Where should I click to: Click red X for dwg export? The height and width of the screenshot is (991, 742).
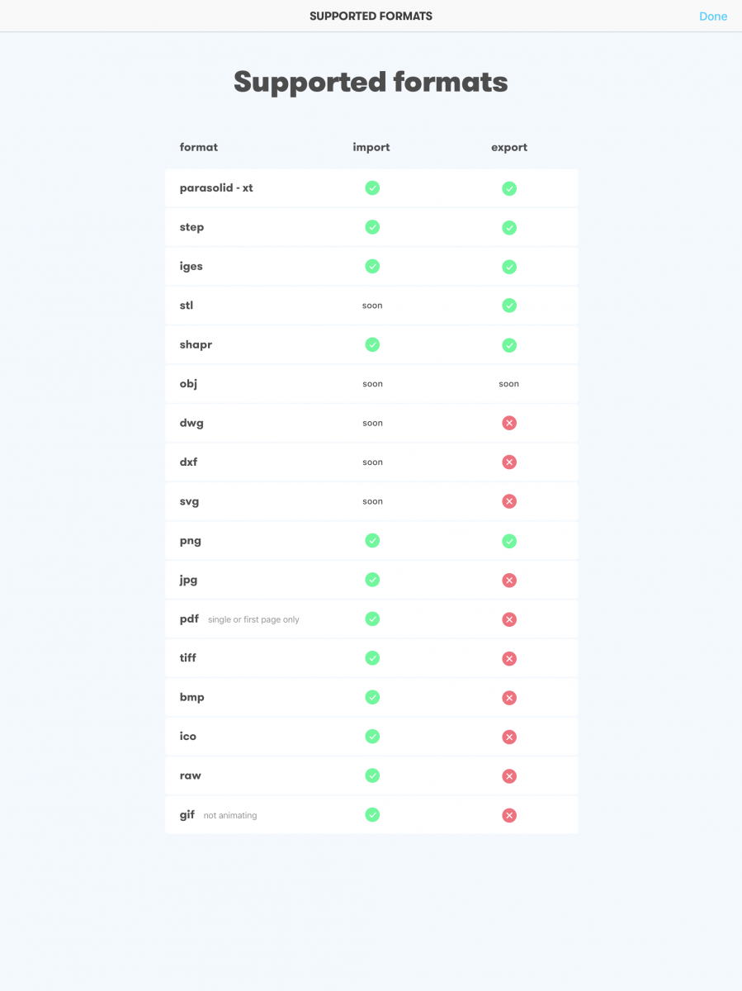pos(509,423)
